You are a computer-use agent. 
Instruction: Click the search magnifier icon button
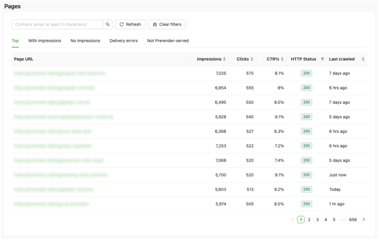click(x=108, y=24)
